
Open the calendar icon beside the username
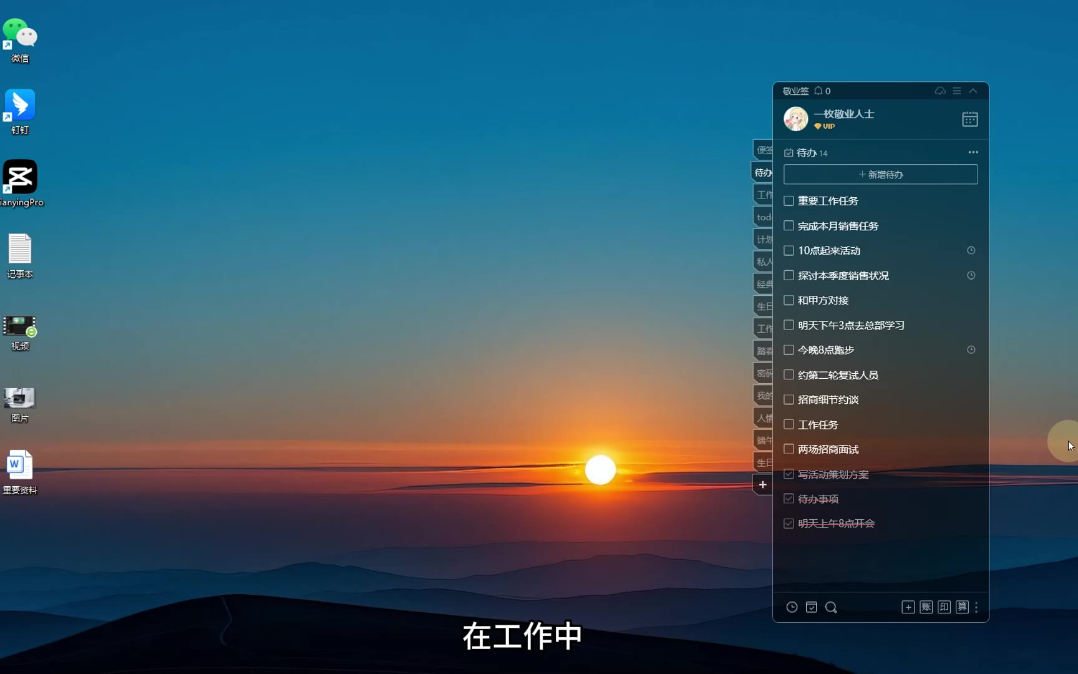coord(969,119)
